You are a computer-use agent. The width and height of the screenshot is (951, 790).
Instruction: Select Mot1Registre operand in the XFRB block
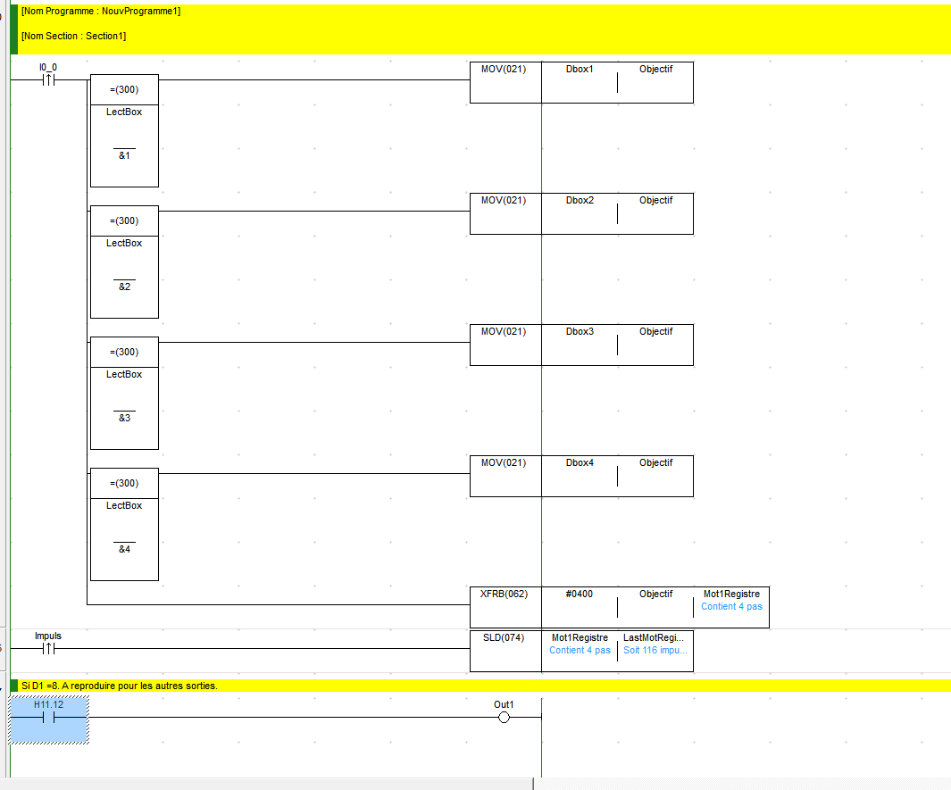pos(731,595)
